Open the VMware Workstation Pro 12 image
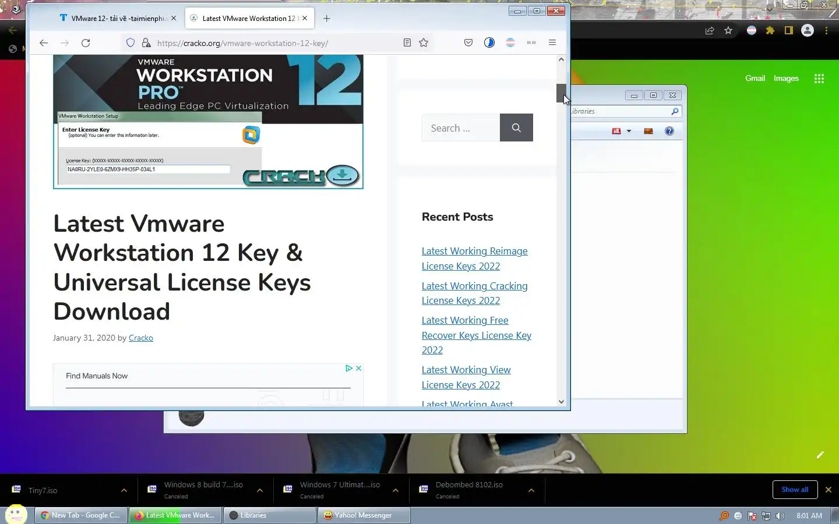Image resolution: width=839 pixels, height=524 pixels. pyautogui.click(x=208, y=122)
